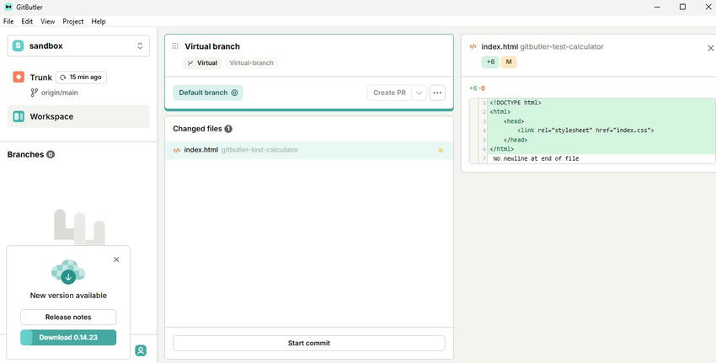Click the Create PR button

click(389, 93)
